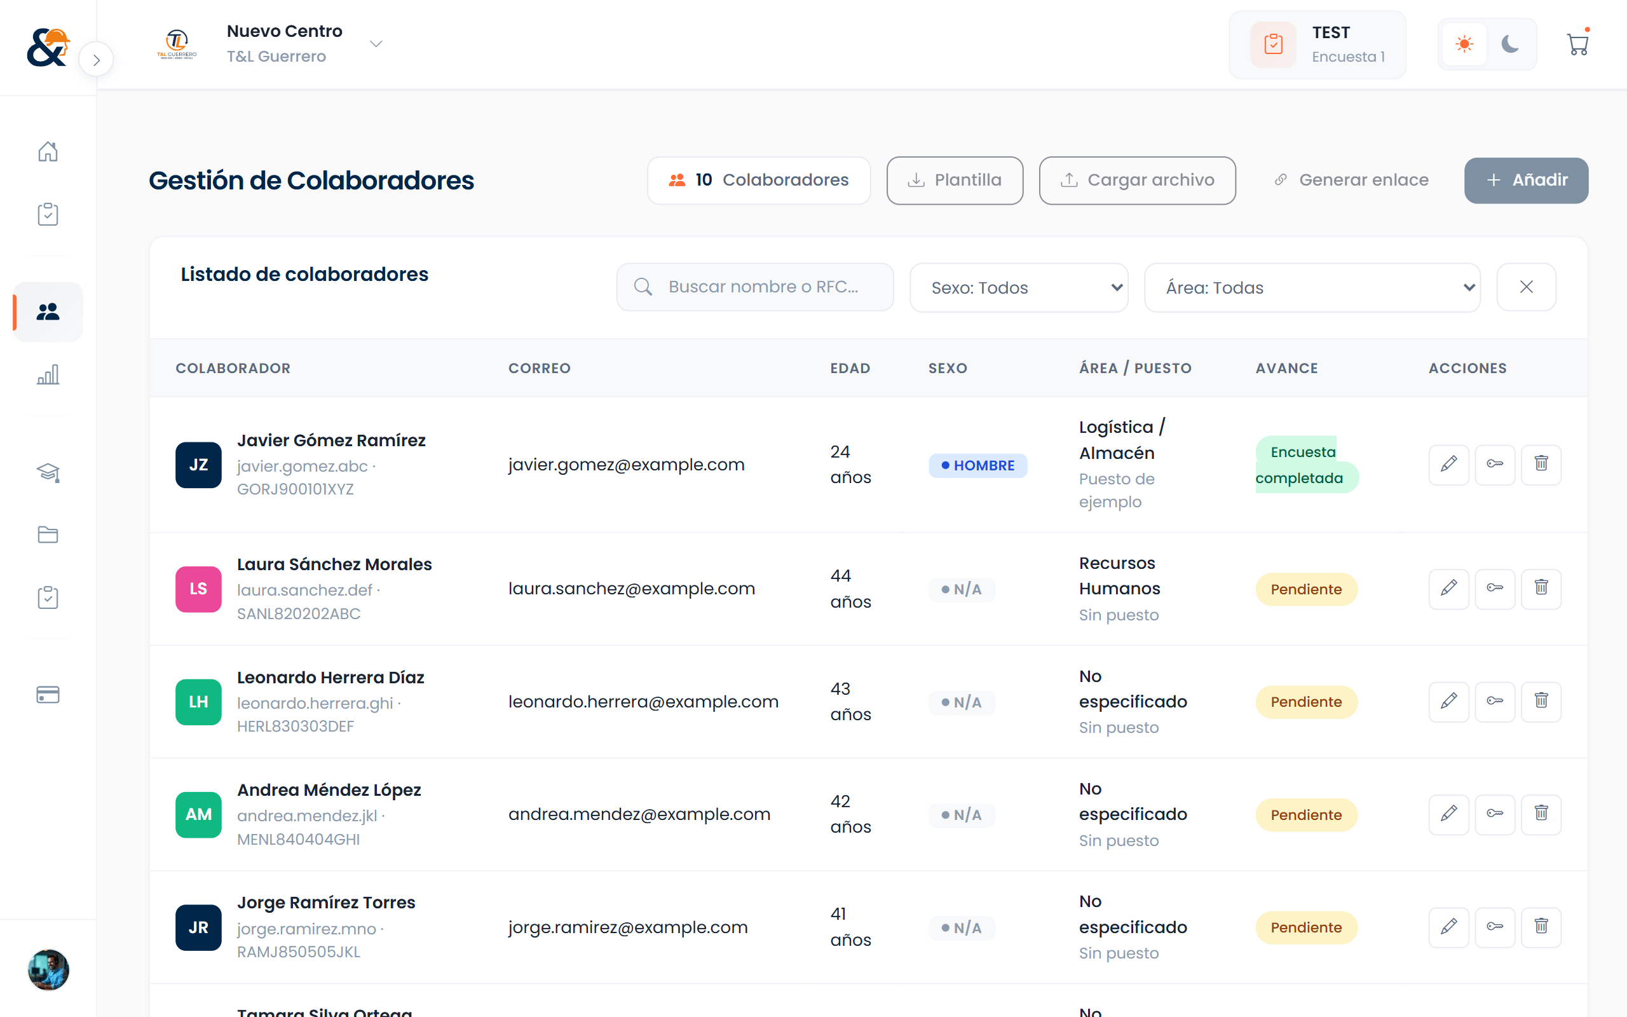Switch to light mode sun toggle

tap(1464, 44)
